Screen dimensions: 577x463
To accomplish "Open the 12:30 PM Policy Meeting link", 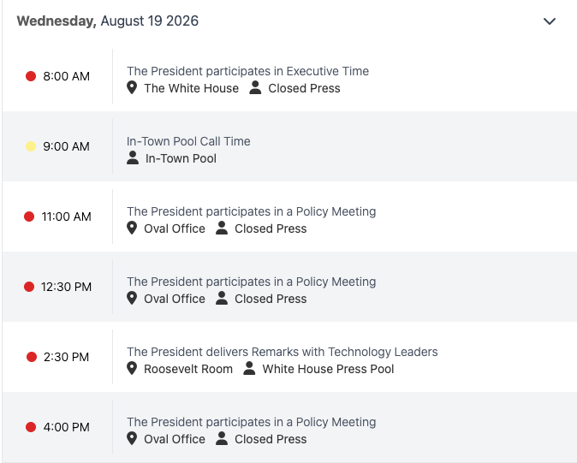I will (x=252, y=282).
